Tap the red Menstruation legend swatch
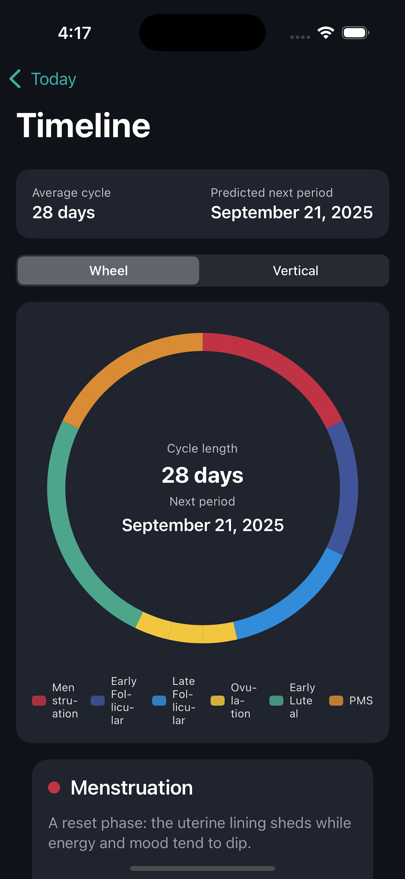The image size is (405, 879). [39, 700]
